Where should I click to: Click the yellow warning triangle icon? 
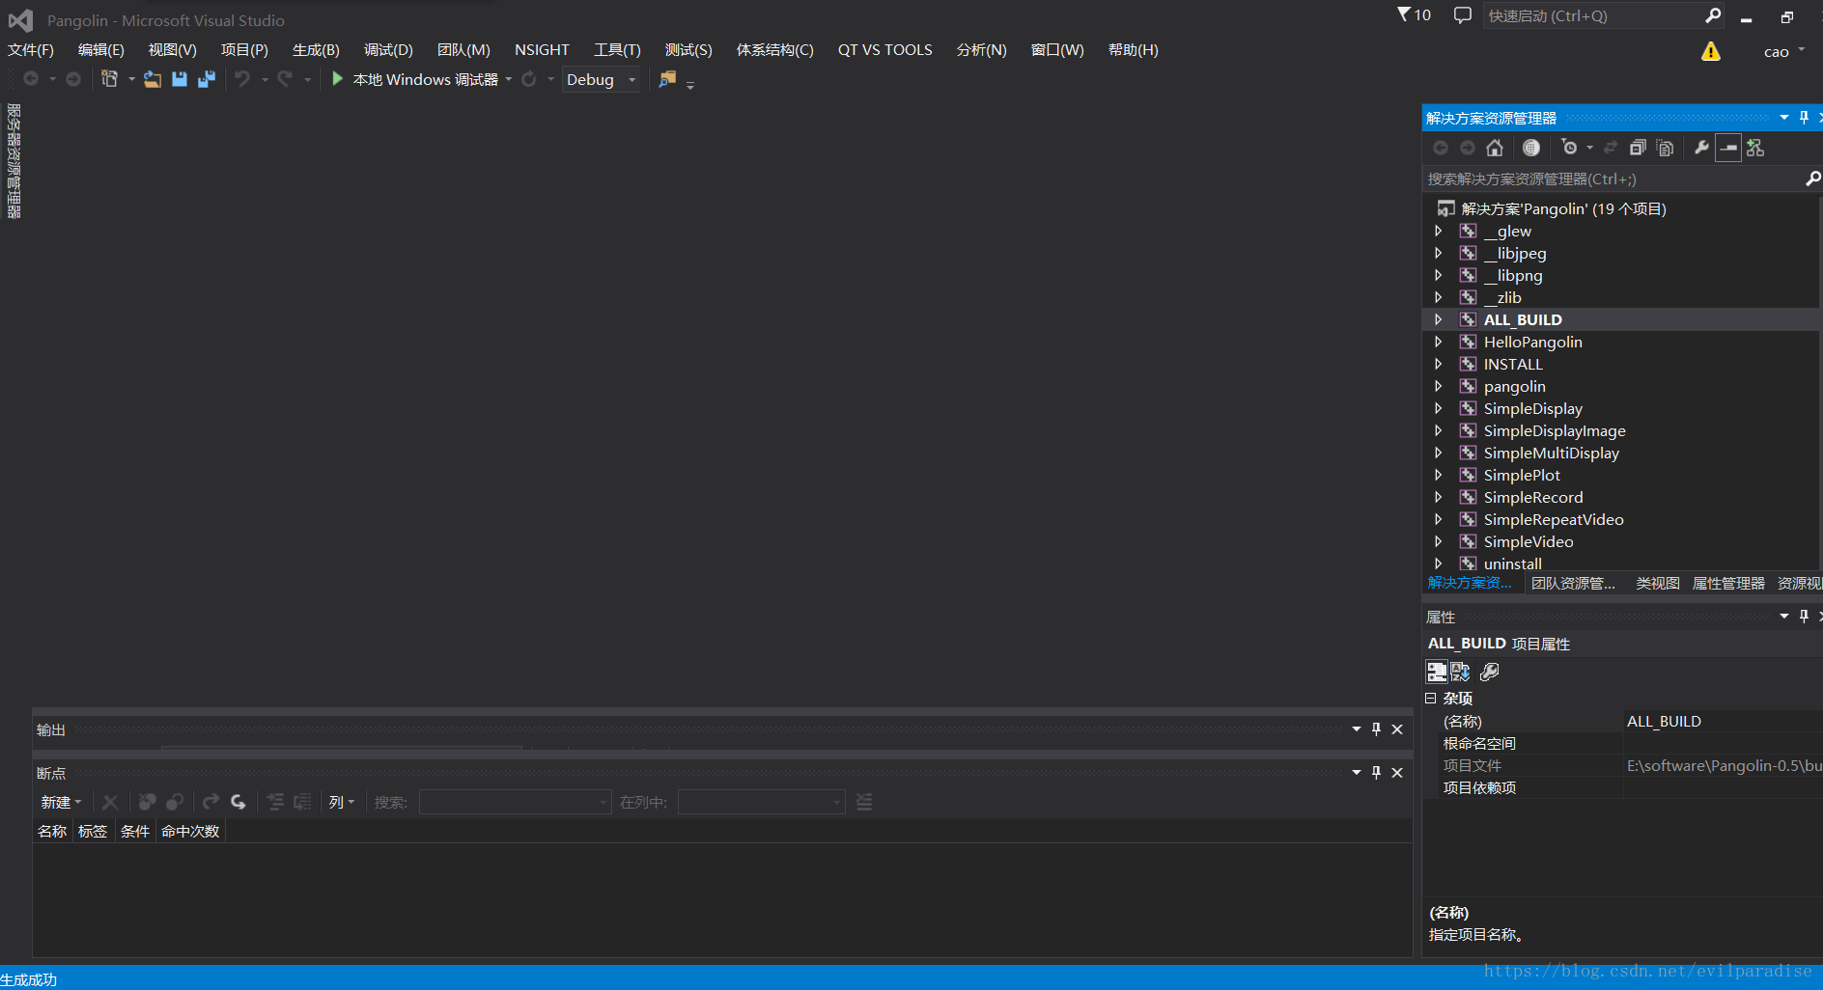coord(1711,51)
